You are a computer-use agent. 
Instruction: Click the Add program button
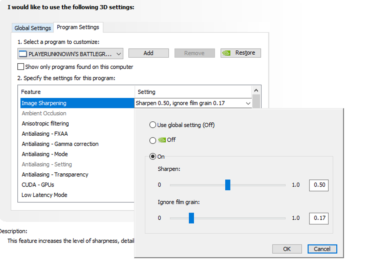(x=149, y=53)
